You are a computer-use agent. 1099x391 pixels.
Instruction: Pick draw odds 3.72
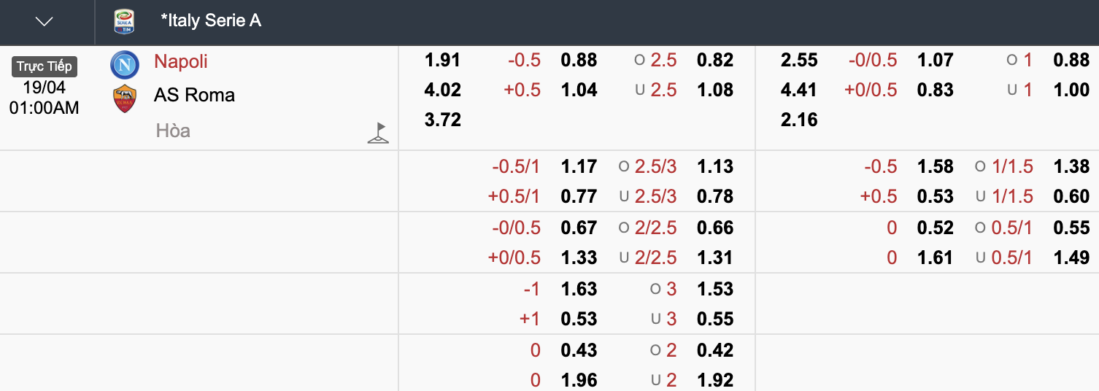tap(443, 120)
